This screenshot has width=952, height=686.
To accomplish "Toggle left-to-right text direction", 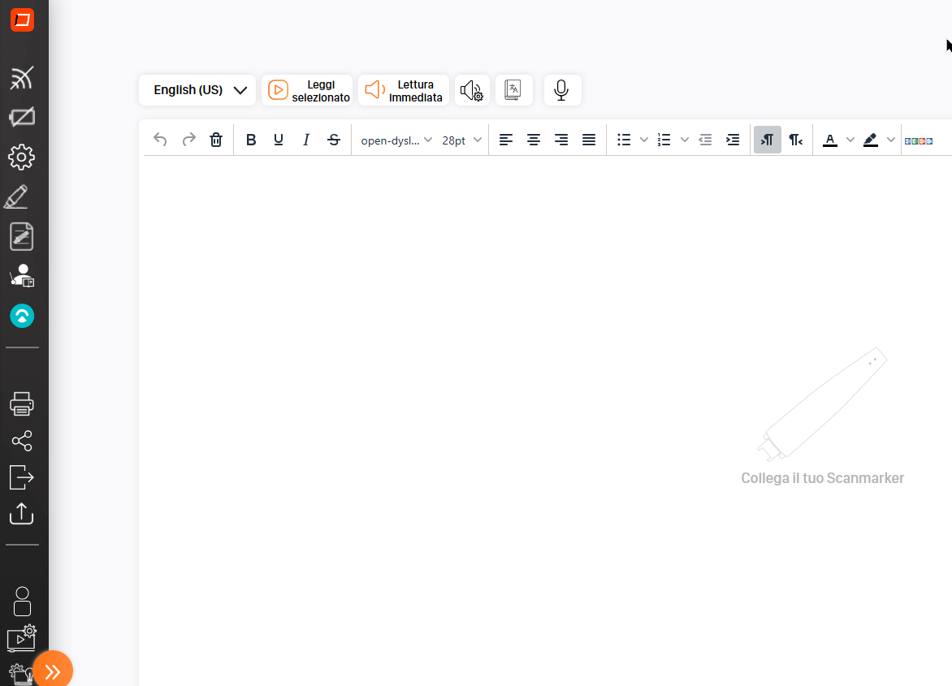I will [767, 140].
